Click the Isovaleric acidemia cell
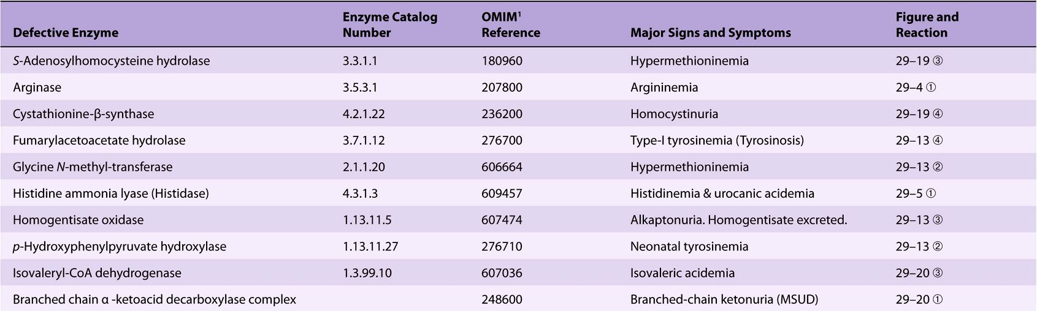The width and height of the screenshot is (1037, 311). point(682,273)
